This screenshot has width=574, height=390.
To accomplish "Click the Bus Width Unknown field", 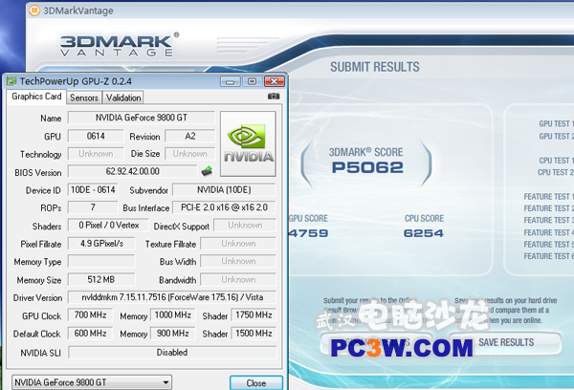I will [238, 262].
